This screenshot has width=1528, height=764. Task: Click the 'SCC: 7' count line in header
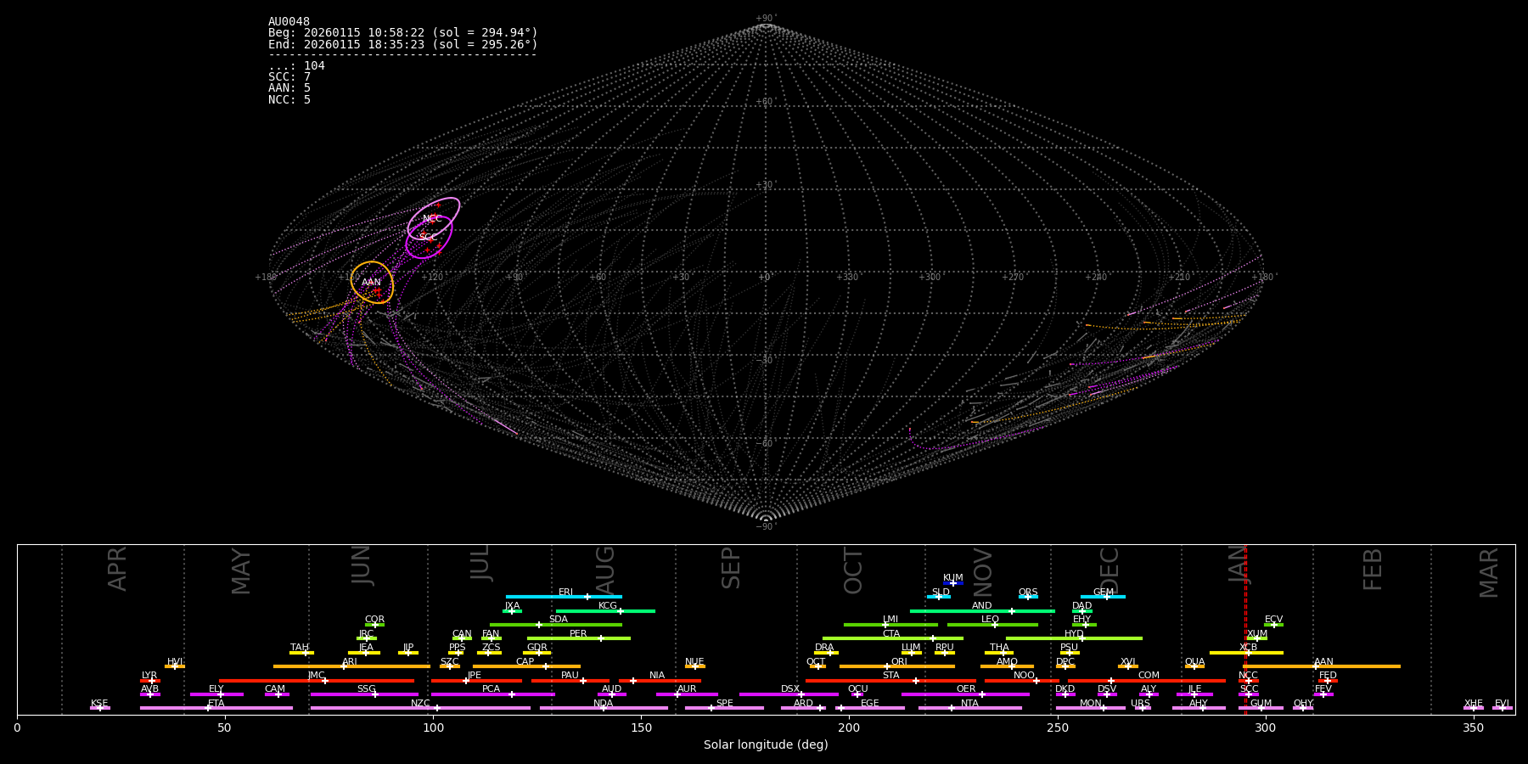click(x=289, y=77)
